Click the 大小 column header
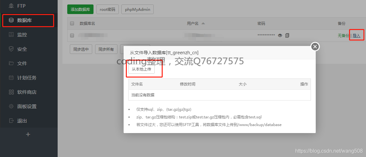 tap(242, 84)
